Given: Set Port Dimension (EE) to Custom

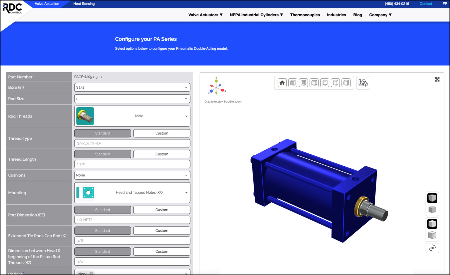Looking at the screenshot, I should 162,210.
